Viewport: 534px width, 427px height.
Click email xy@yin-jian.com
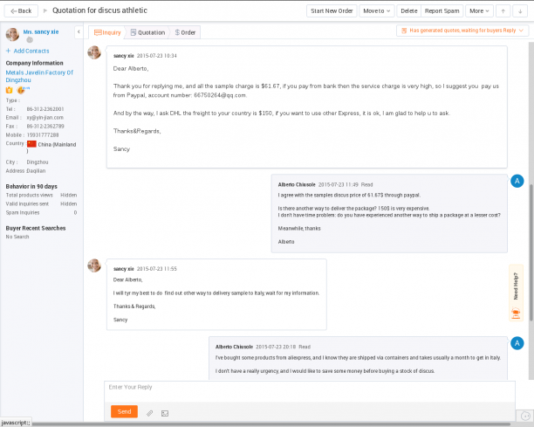[45, 118]
